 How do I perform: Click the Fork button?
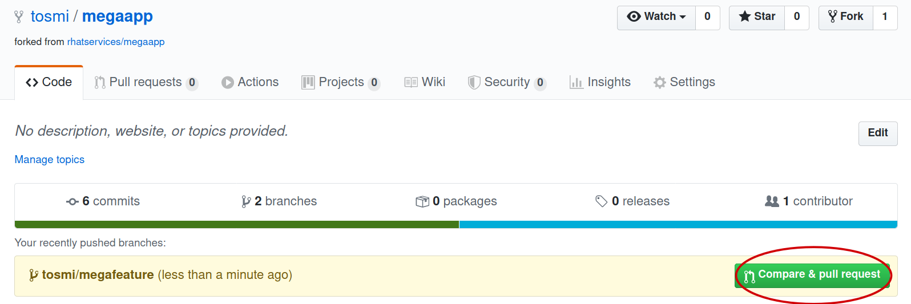point(846,17)
